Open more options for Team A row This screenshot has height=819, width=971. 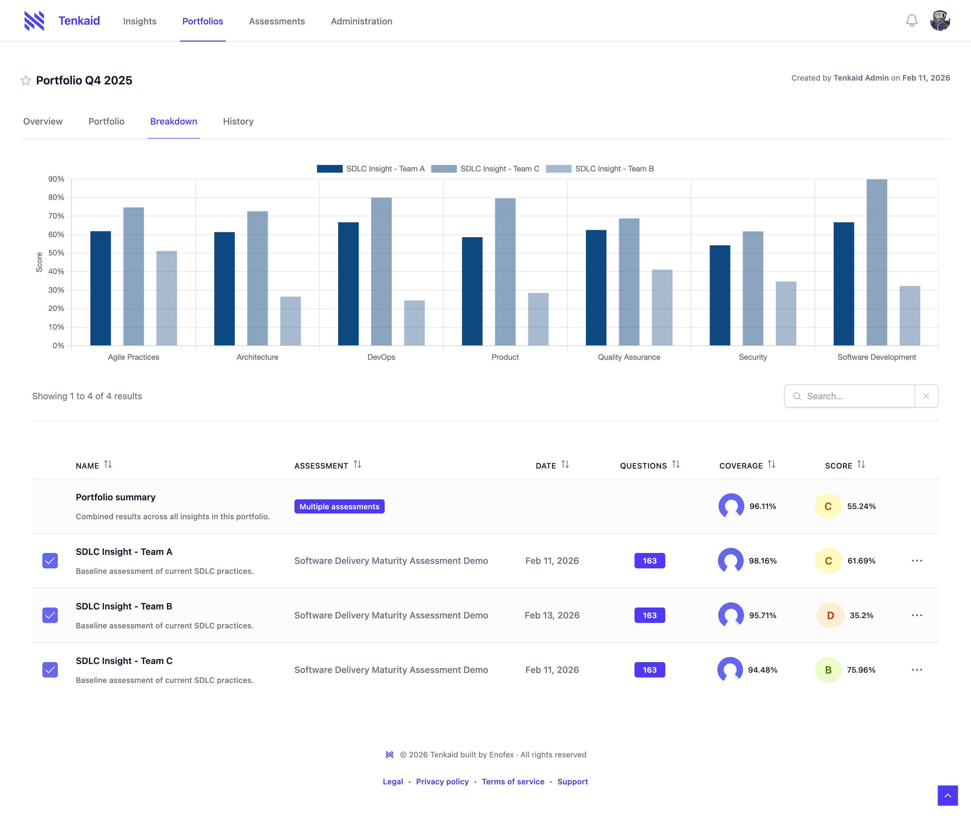click(917, 561)
